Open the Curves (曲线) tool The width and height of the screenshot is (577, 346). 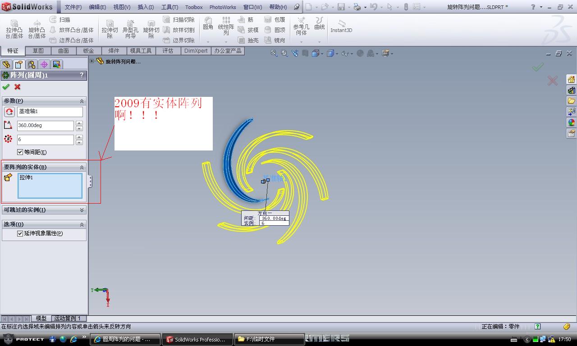pos(320,24)
